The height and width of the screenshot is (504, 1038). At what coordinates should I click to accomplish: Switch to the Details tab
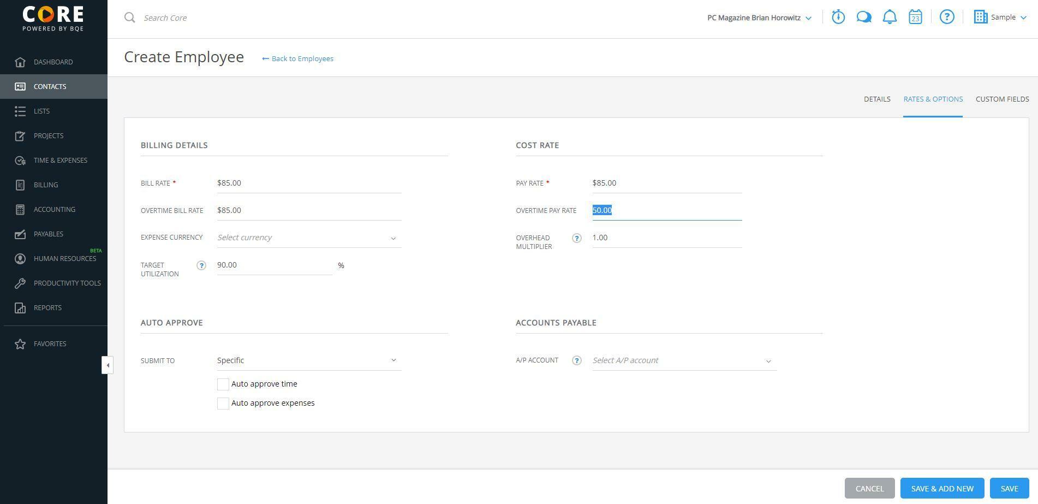click(877, 99)
